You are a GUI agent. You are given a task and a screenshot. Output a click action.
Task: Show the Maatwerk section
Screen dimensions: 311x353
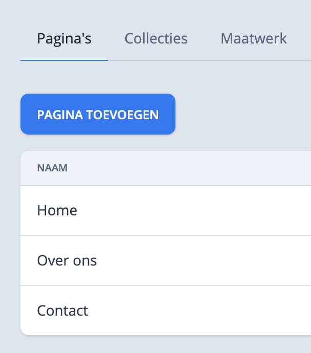254,38
